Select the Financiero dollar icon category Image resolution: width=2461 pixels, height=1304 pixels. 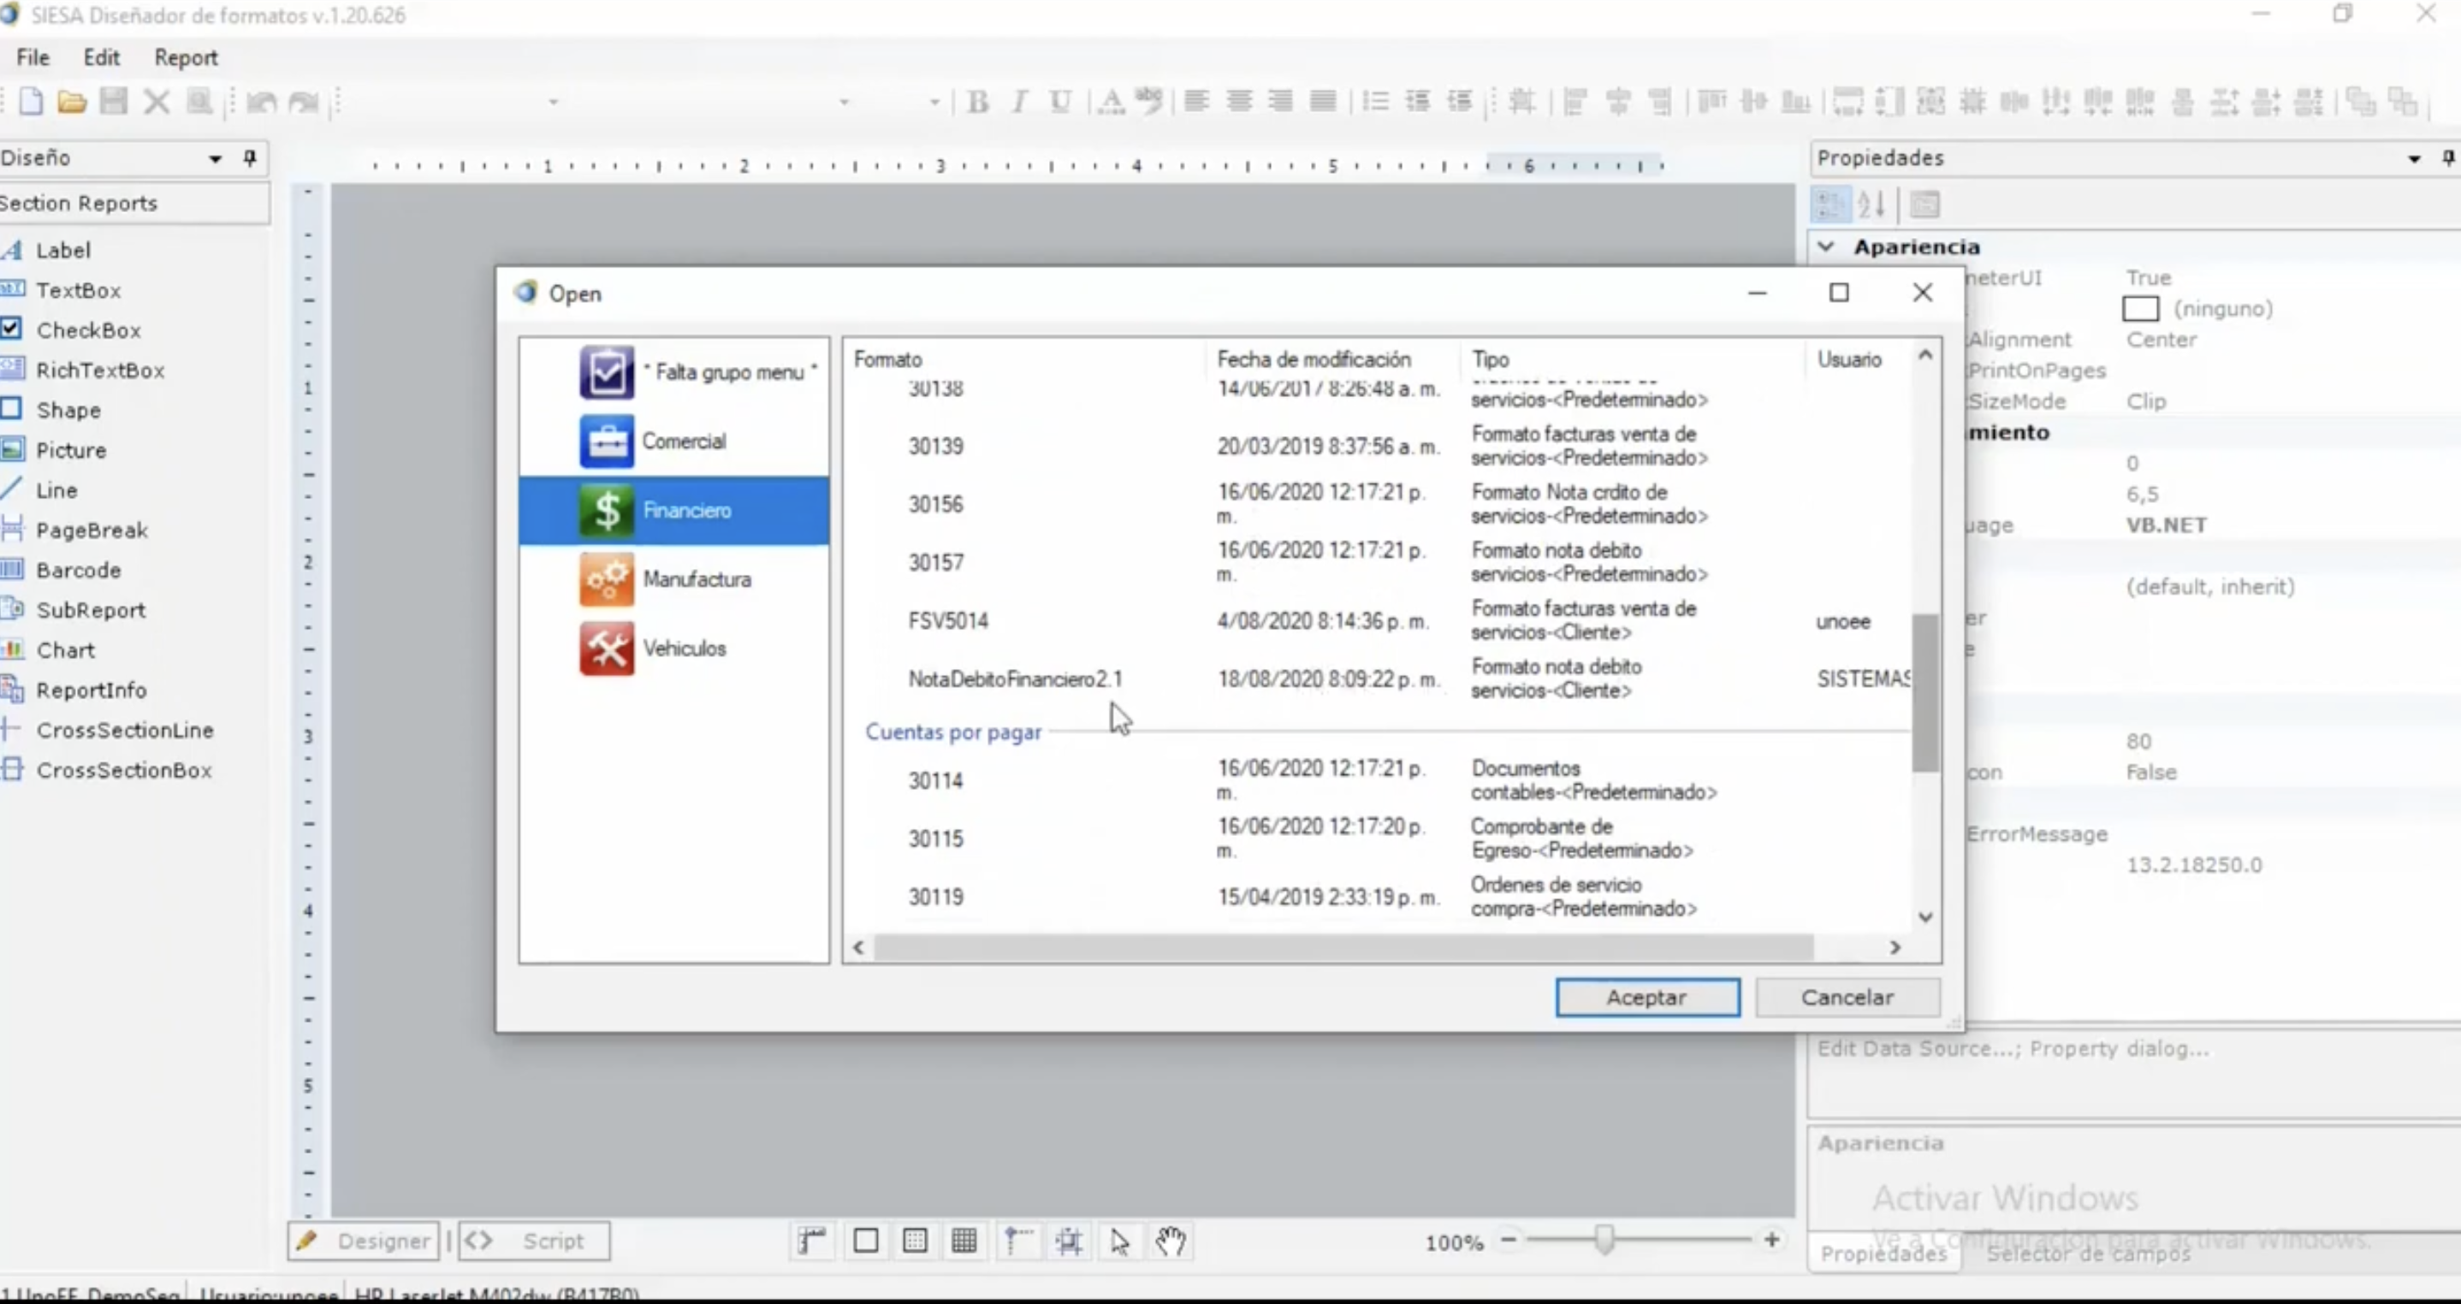(606, 510)
